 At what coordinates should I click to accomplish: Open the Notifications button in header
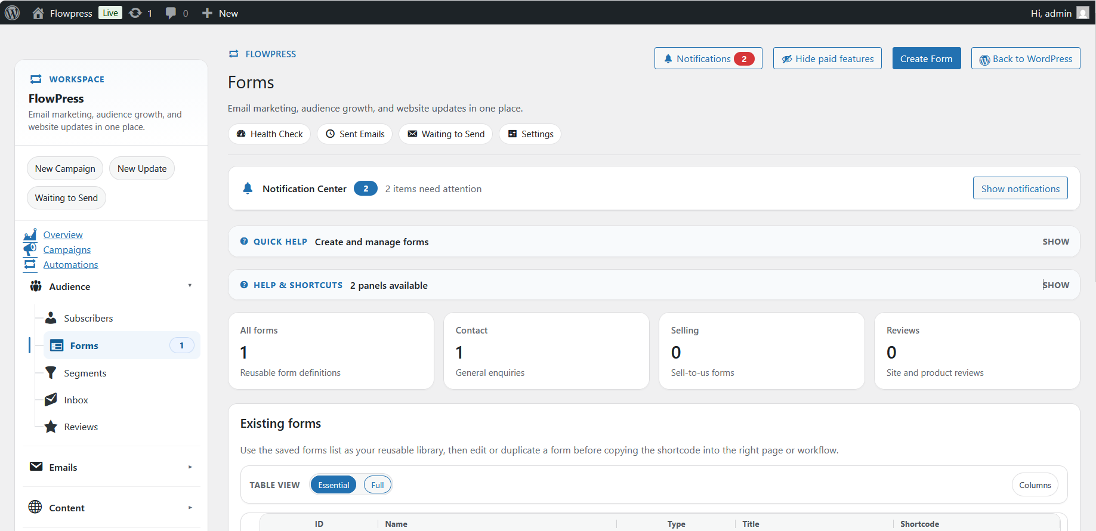tap(708, 58)
